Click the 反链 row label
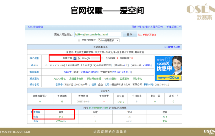 point(35,121)
